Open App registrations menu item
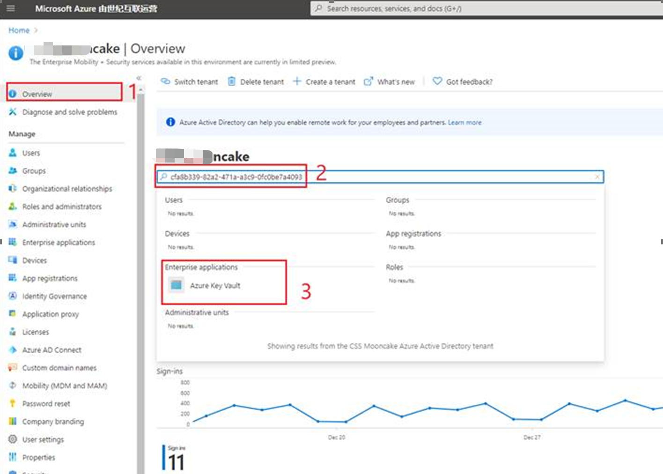This screenshot has width=663, height=474. tap(50, 278)
